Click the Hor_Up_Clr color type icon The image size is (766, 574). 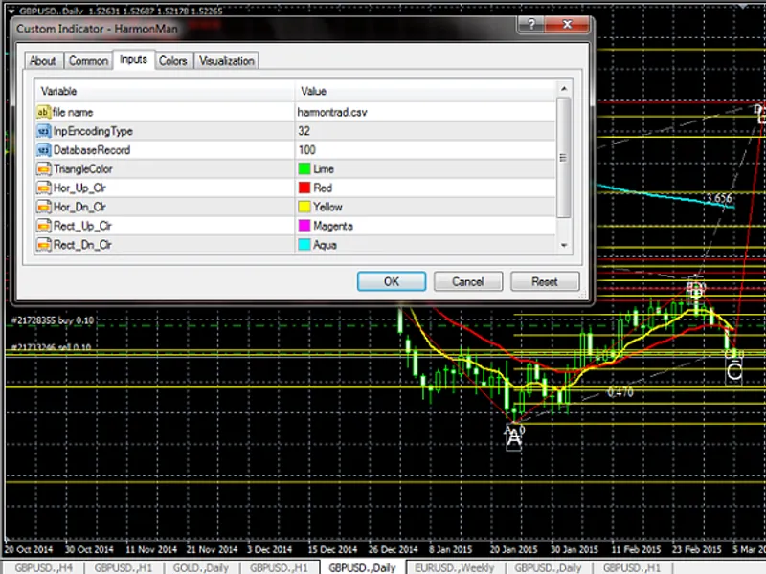(43, 188)
